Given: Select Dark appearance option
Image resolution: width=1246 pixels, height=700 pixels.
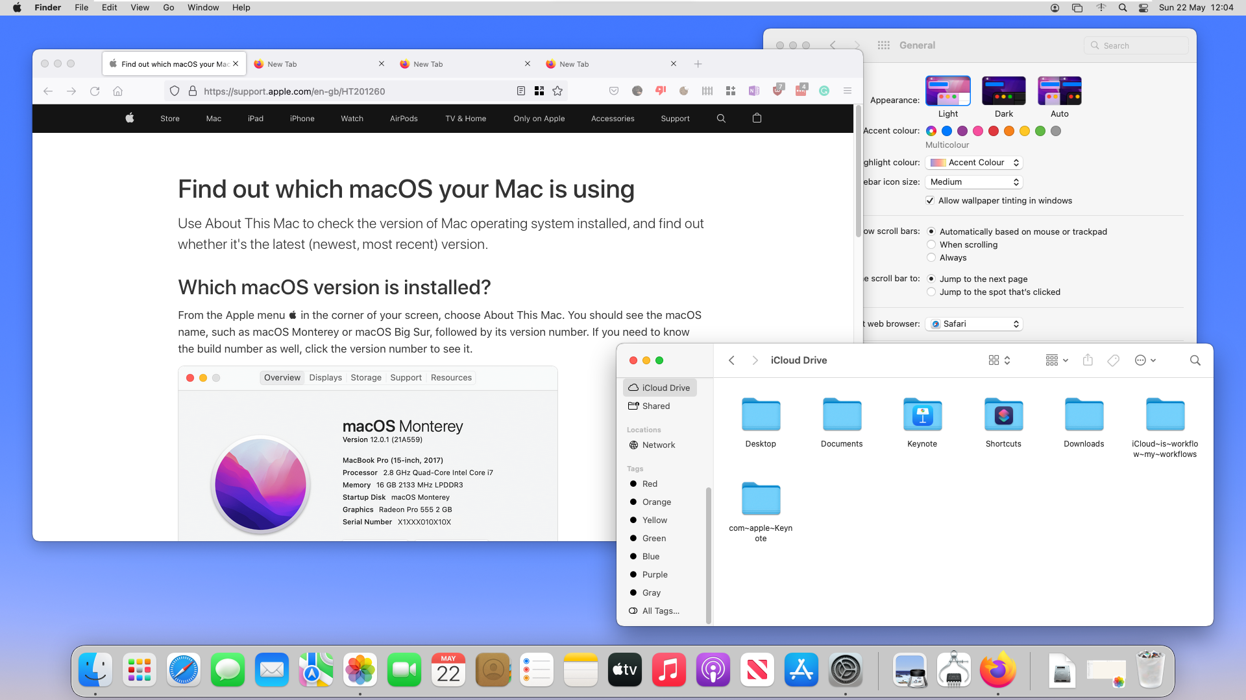Looking at the screenshot, I should [x=1003, y=91].
